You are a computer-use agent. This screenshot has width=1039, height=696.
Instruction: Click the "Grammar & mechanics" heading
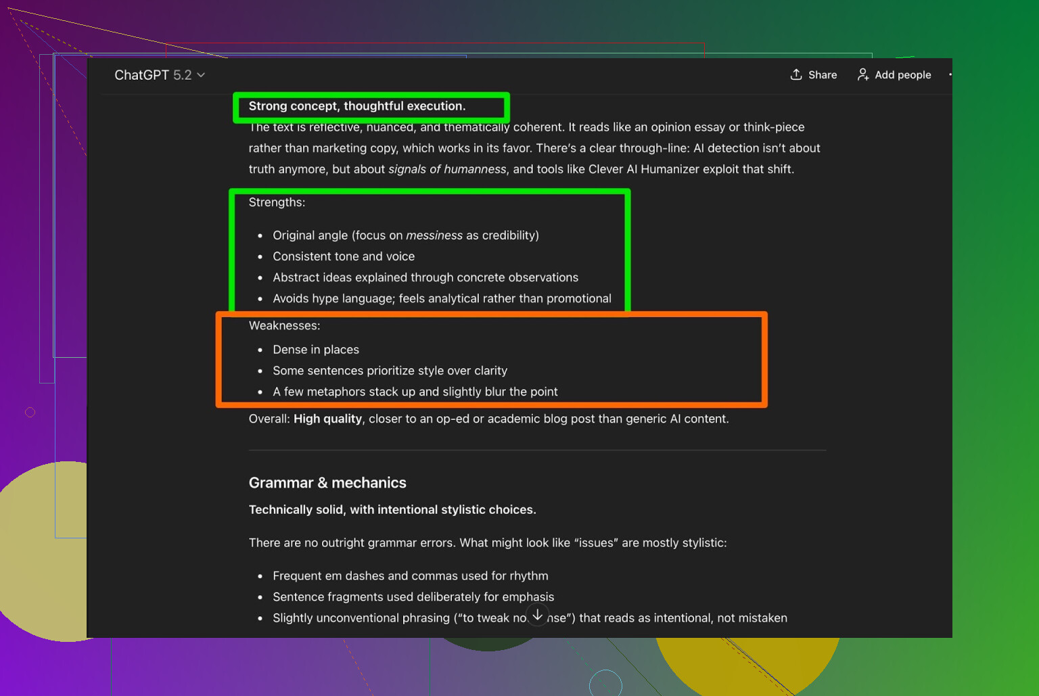coord(327,483)
